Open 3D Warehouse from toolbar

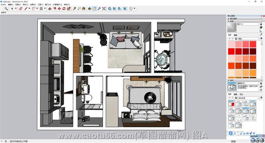(x=110, y=9)
